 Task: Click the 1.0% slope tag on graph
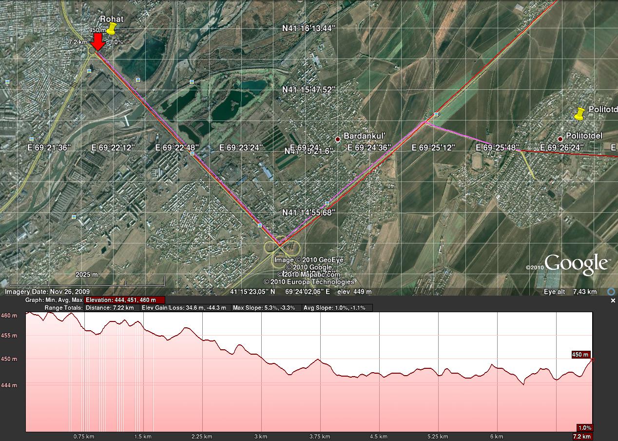pos(584,428)
